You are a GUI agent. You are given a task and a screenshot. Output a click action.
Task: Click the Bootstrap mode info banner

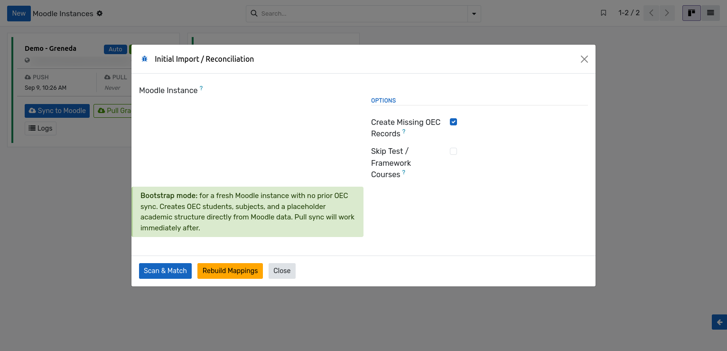[247, 212]
